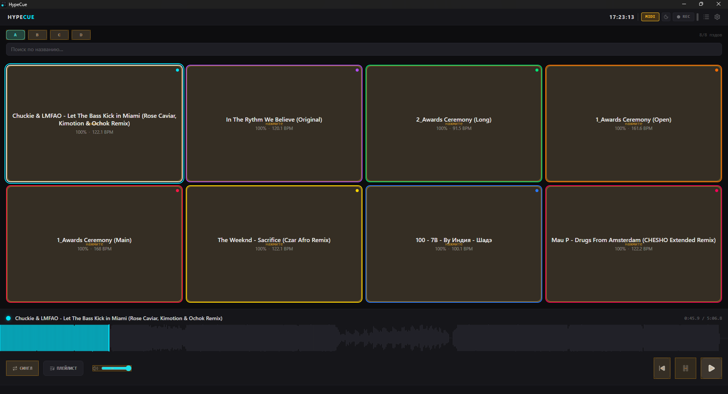Start recording with the REC button
728x394 pixels.
(683, 17)
